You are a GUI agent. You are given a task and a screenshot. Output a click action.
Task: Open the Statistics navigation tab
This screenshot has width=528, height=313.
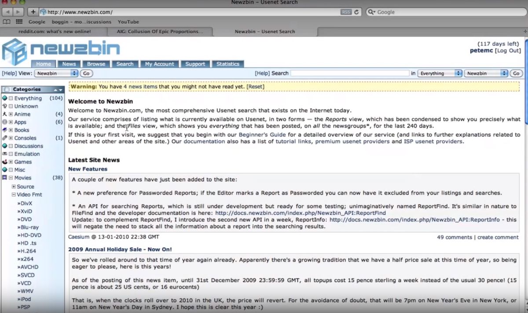(x=228, y=64)
